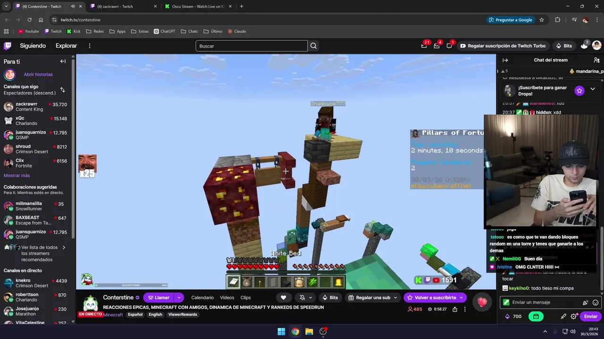Viewport: 604px width, 339px height.
Task: Open the chat community users icon
Action: point(596,60)
